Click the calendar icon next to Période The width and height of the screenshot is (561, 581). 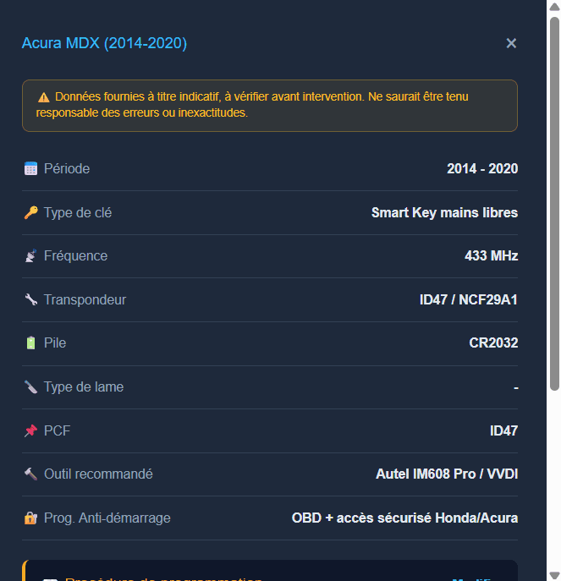tap(30, 168)
